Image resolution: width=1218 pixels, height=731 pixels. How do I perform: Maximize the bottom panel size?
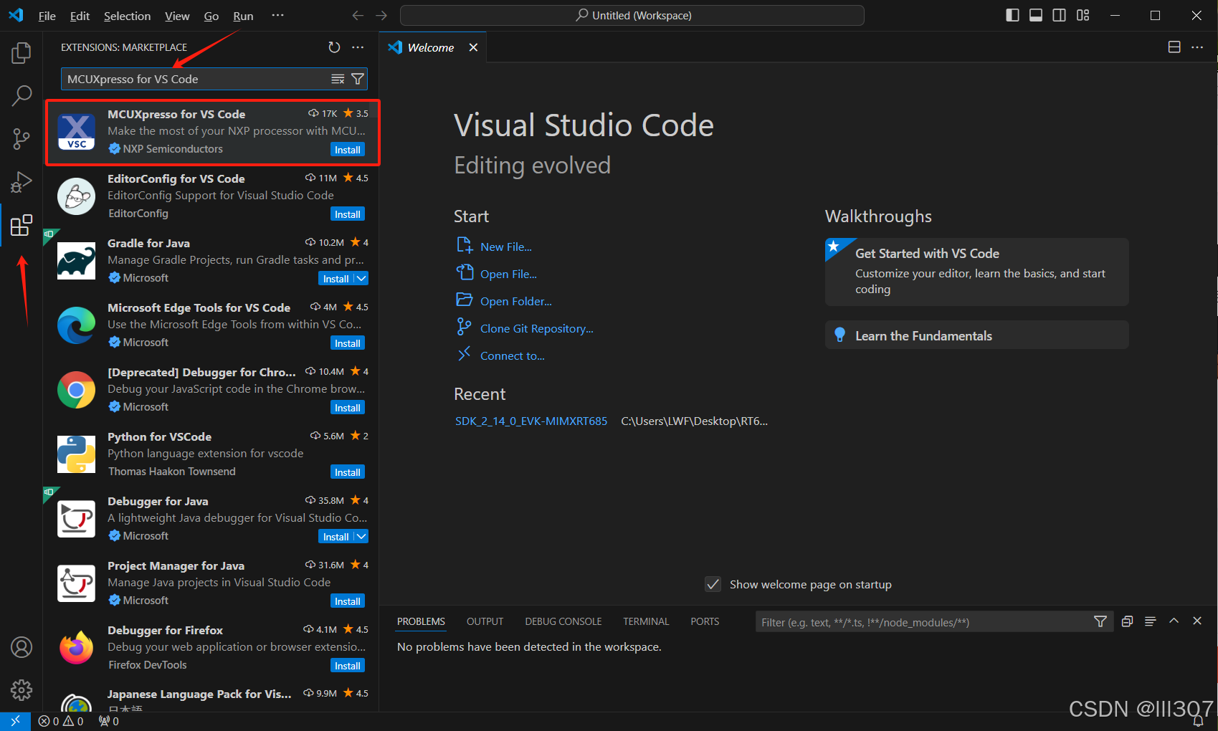[1174, 621]
